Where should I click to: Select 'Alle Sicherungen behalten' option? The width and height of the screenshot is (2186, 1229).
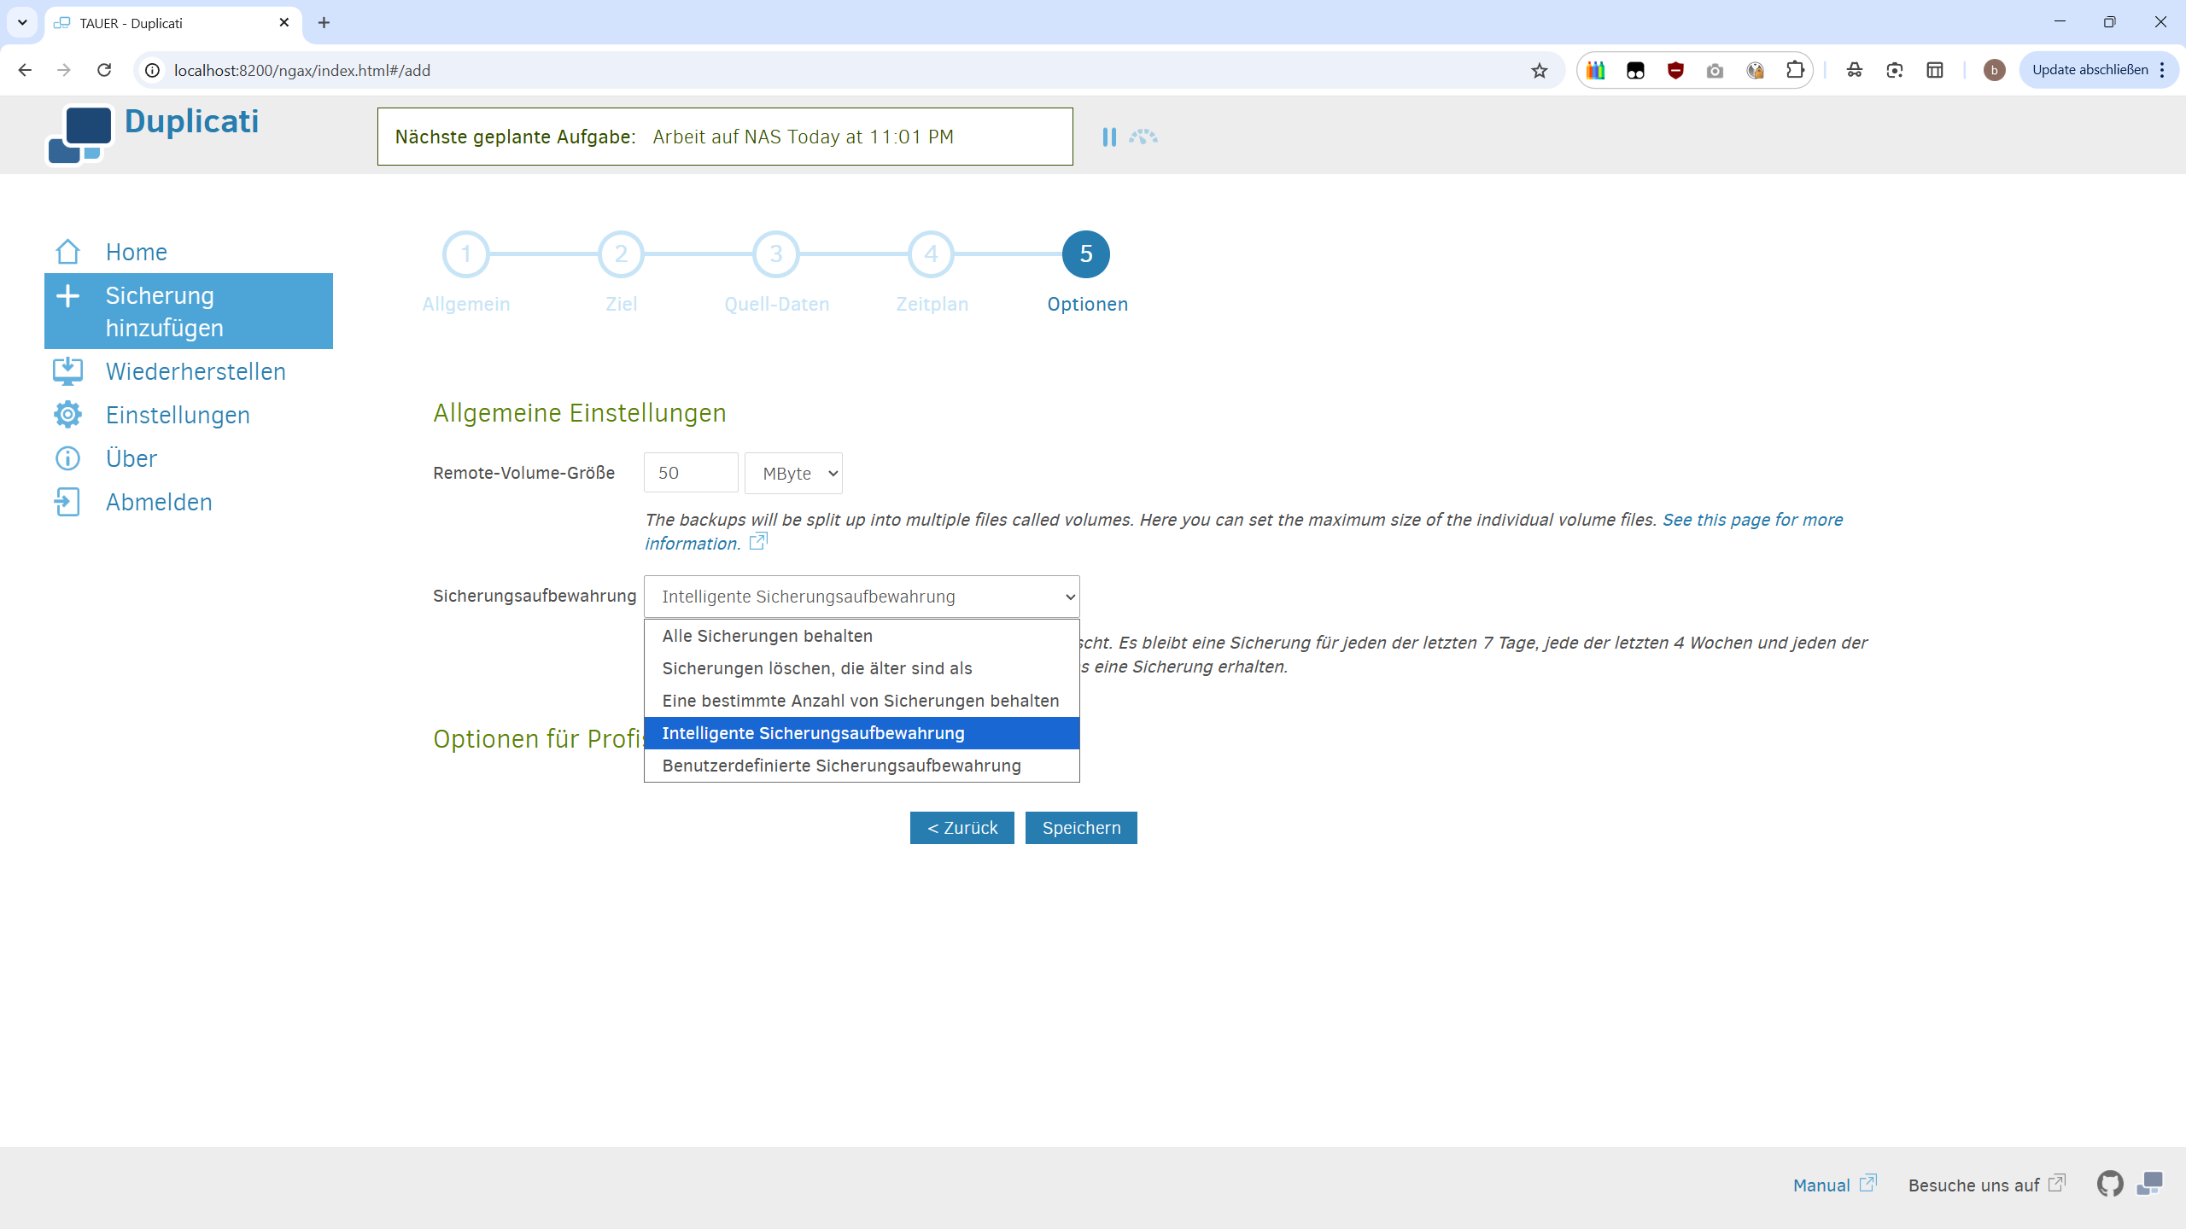tap(862, 636)
